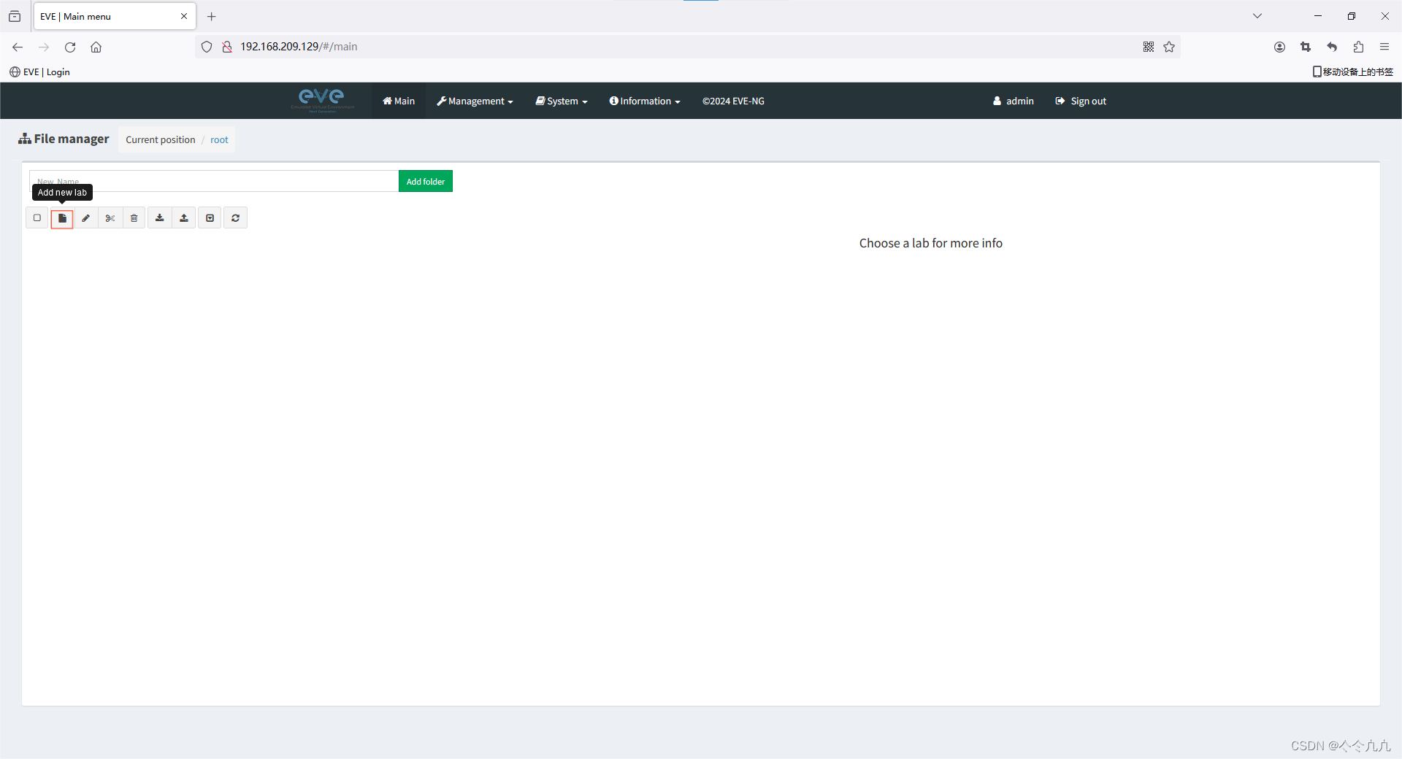Click the export upload-arrow icon
The height and width of the screenshot is (759, 1402).
(x=184, y=218)
